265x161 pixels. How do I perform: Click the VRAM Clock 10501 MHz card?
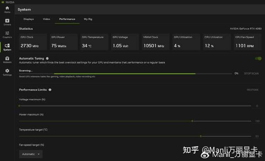[156, 42]
